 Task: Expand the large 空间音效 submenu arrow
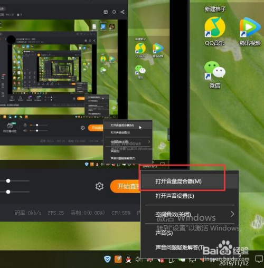232,214
